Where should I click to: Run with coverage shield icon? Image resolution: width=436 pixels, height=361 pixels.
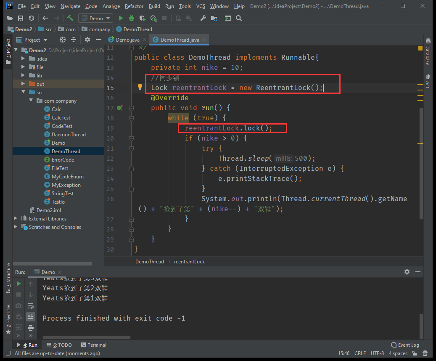[143, 19]
